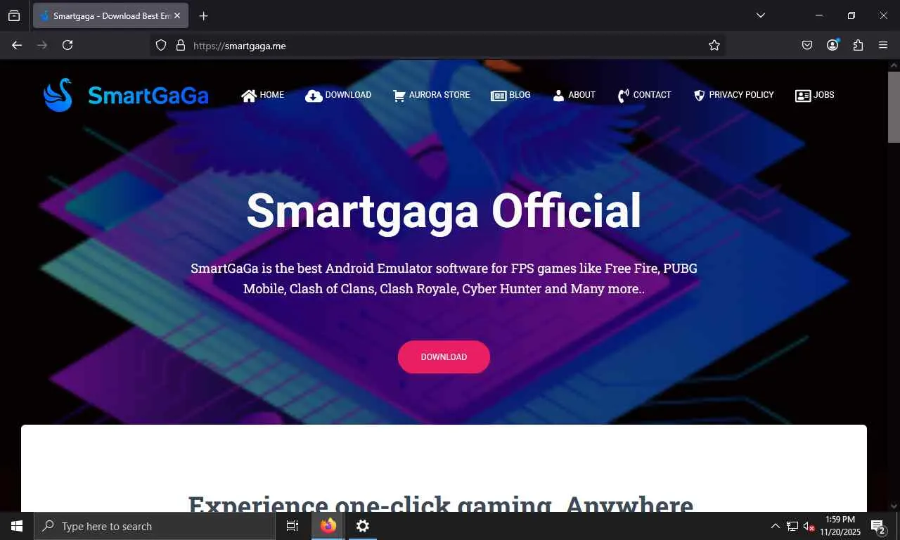Open the BLOG navigation link
This screenshot has width=900, height=540.
click(510, 95)
